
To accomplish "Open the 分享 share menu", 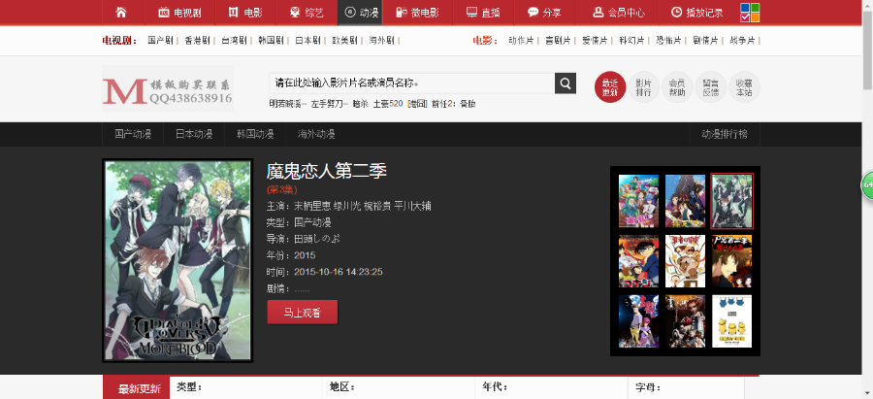I will click(x=544, y=13).
